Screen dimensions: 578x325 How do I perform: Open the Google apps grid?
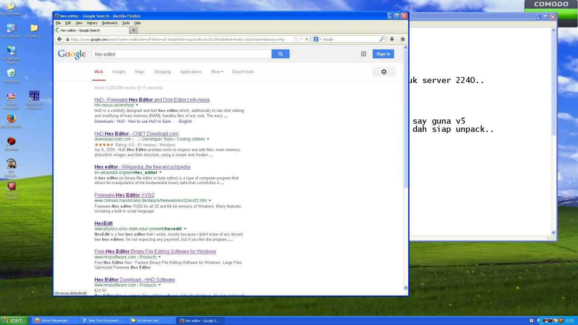click(364, 54)
